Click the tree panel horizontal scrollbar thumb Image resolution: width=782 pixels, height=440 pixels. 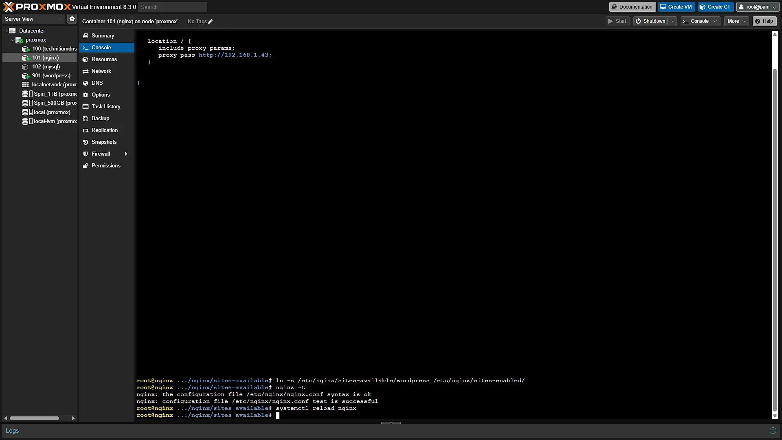[35, 418]
